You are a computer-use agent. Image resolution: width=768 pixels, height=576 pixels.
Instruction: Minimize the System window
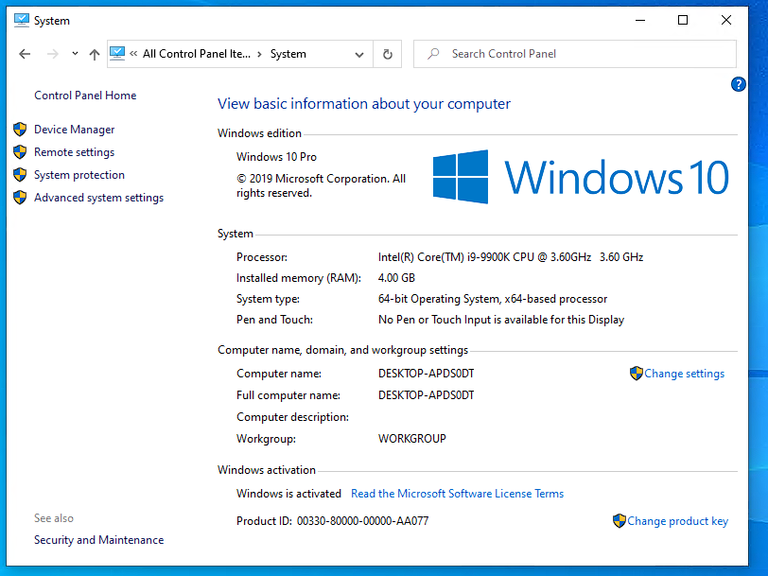click(640, 20)
